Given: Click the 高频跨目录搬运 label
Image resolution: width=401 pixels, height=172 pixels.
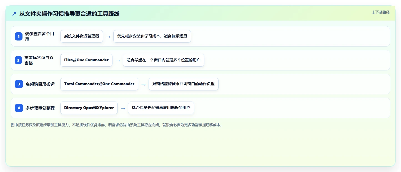Looking at the screenshot, I should pyautogui.click(x=40, y=84).
